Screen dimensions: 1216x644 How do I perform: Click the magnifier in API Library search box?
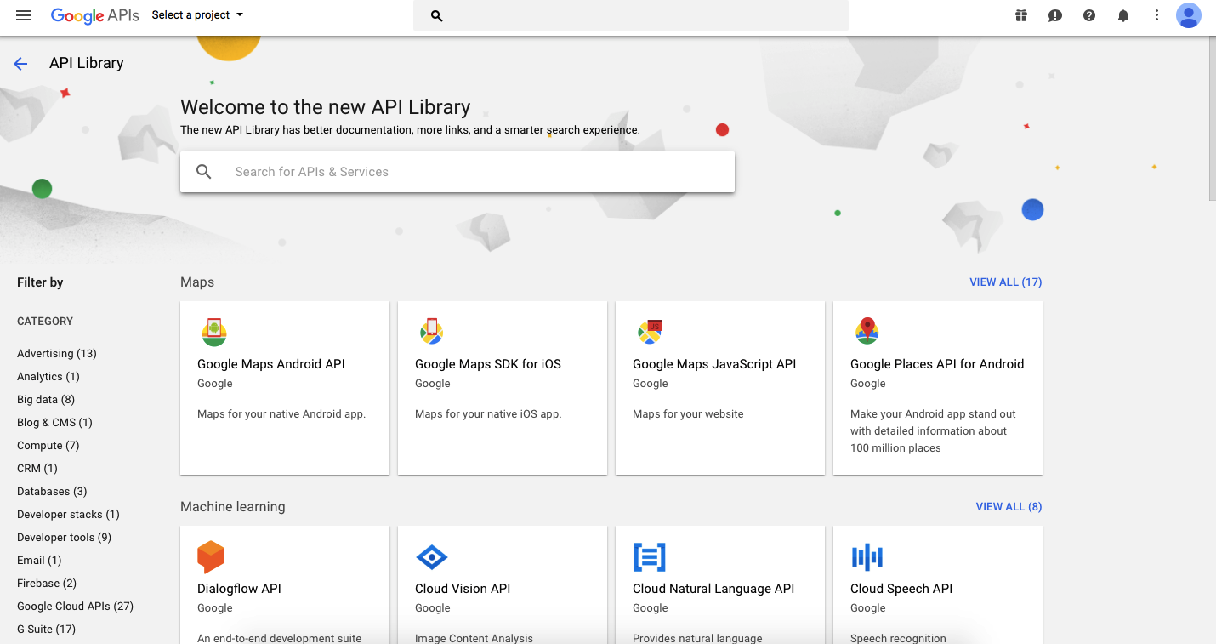[203, 172]
